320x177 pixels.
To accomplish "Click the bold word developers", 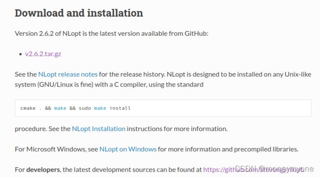I will [x=43, y=170].
